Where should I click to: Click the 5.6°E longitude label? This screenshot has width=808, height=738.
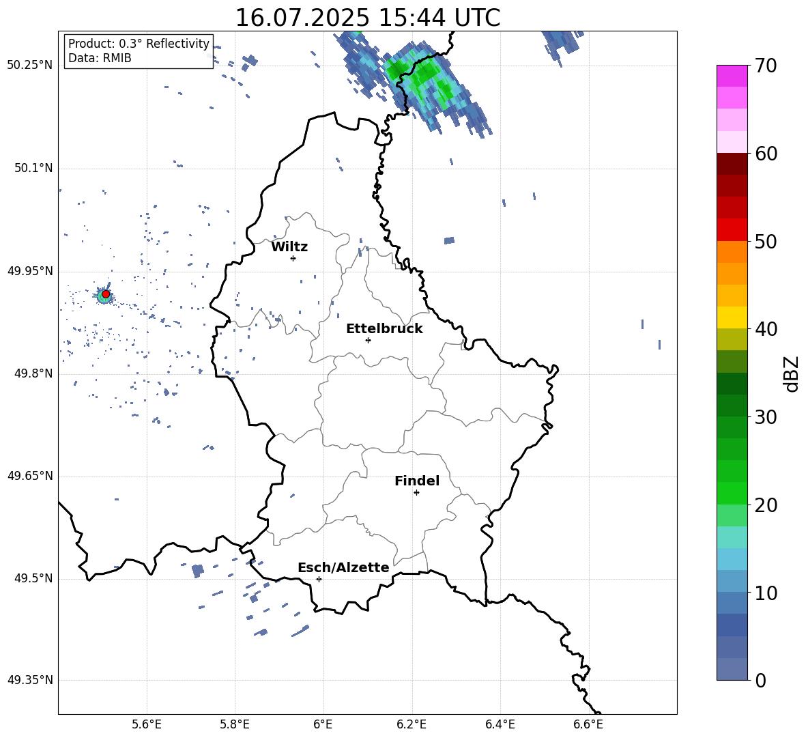147,724
